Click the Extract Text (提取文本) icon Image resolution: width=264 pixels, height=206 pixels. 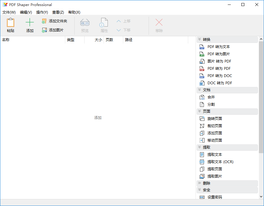coord(202,155)
